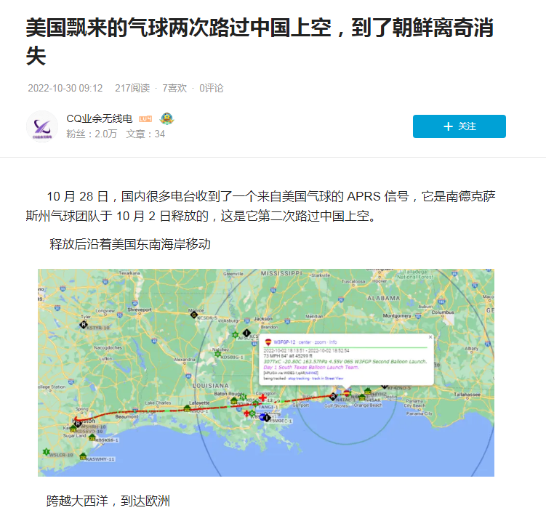The width and height of the screenshot is (546, 513).
Task: Click the zoom link in balloon popup
Action: [x=320, y=342]
